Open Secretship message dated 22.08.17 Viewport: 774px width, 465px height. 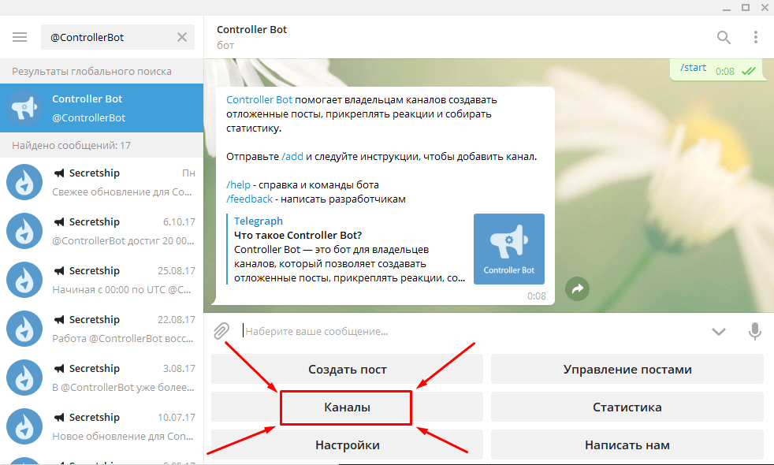point(102,329)
